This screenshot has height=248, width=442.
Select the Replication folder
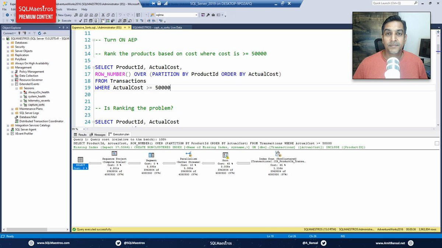22,55
